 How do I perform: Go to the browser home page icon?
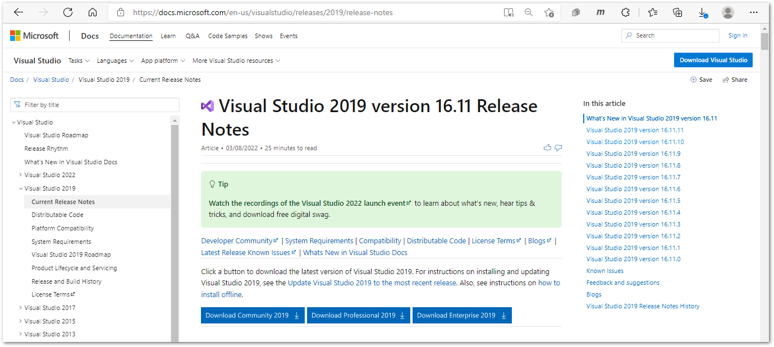click(93, 12)
